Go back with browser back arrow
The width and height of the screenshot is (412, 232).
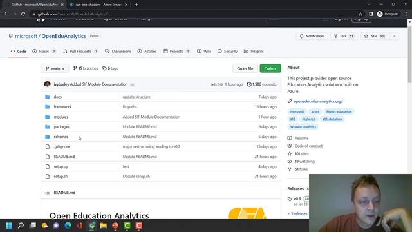coord(6,14)
